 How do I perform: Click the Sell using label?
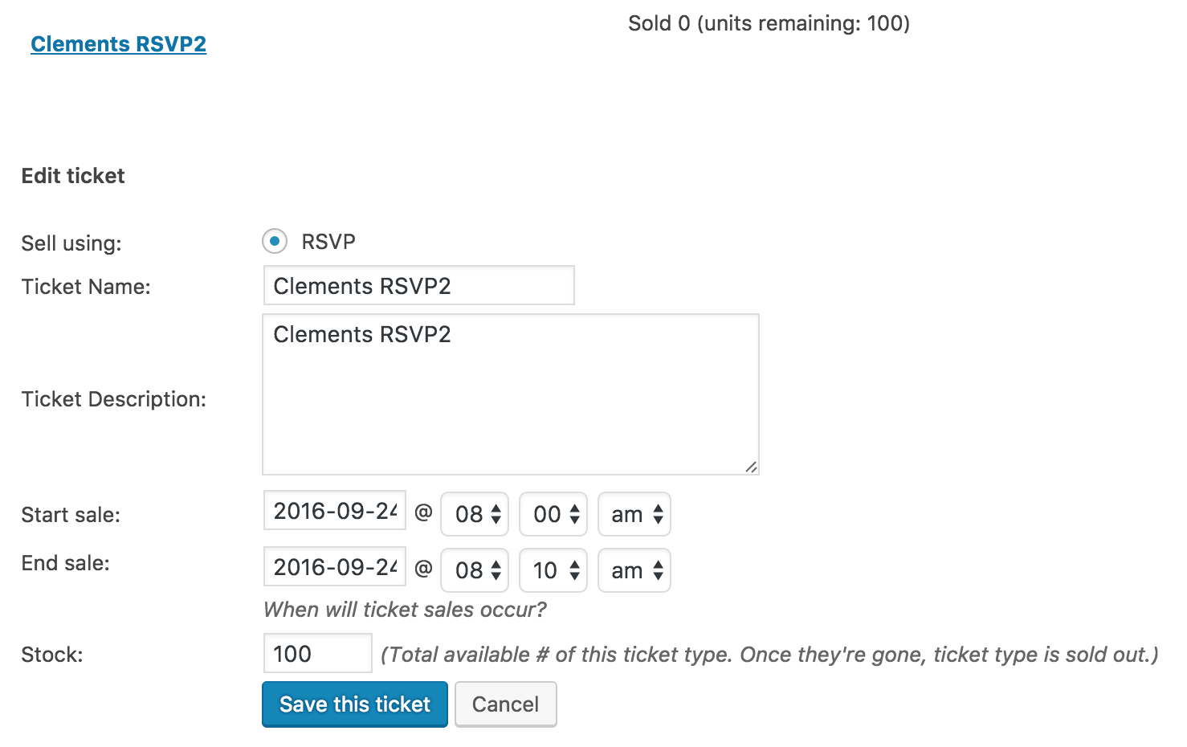click(71, 243)
